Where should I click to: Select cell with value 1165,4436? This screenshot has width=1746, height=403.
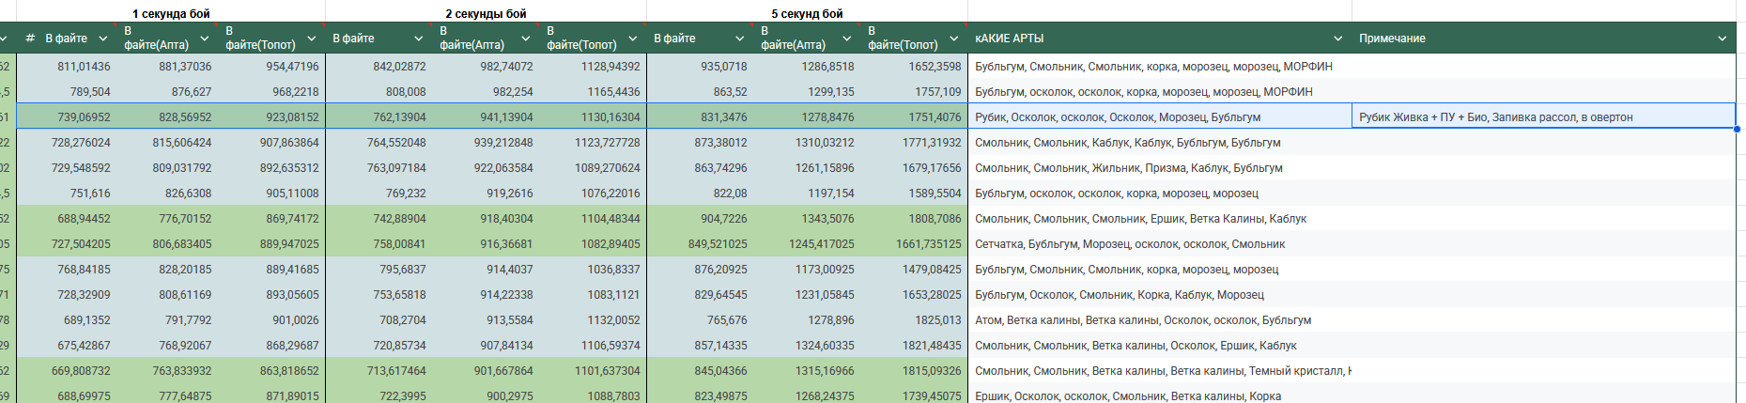[x=593, y=92]
